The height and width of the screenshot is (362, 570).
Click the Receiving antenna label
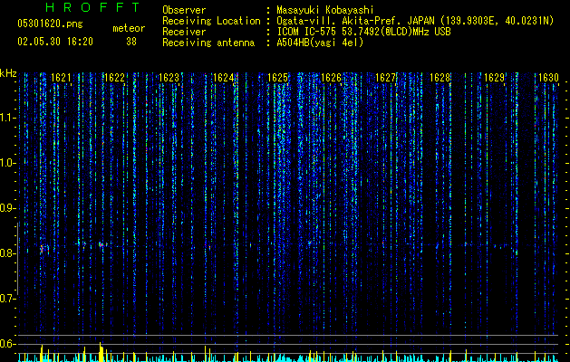pos(208,43)
